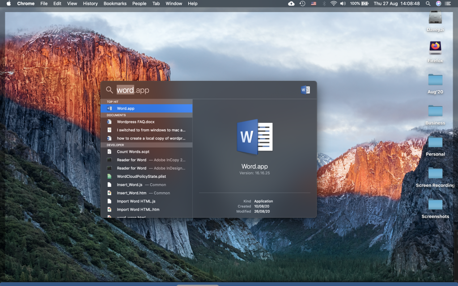Select Reader for Word — Adobe InCopy result
Viewport: 458px width, 286px height.
click(147, 160)
